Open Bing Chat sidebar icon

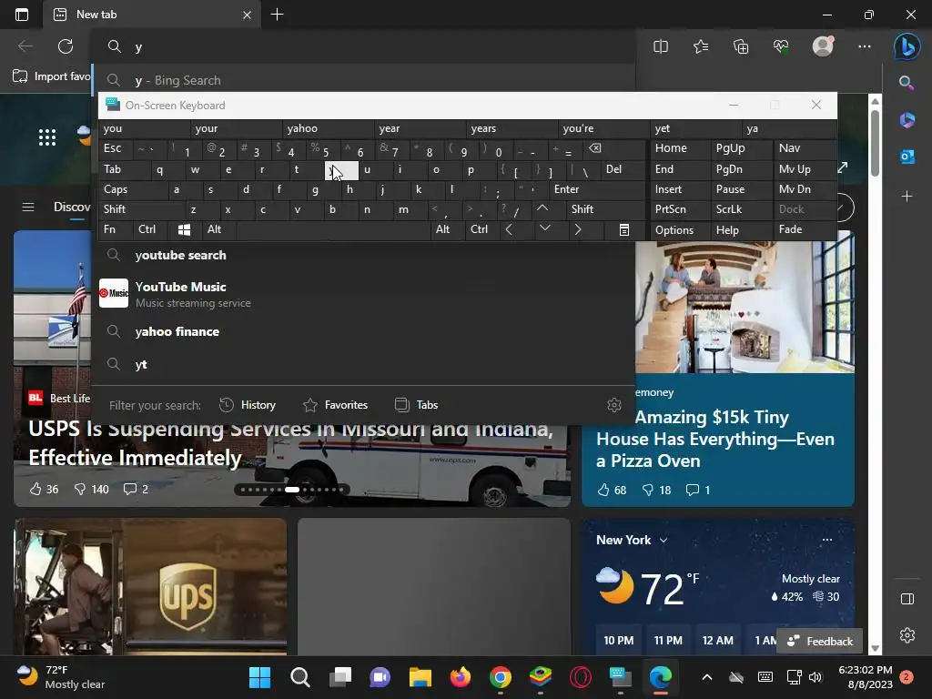pyautogui.click(x=907, y=47)
